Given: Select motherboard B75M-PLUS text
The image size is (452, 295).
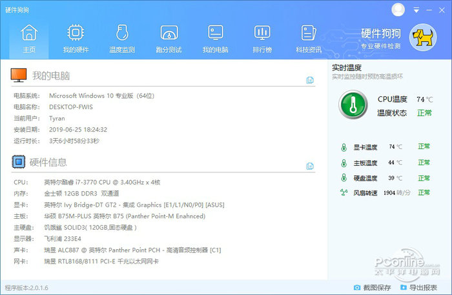Looking at the screenshot, I should point(125,216).
